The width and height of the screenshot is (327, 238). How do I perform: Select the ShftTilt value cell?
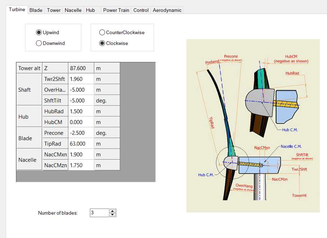(x=81, y=100)
